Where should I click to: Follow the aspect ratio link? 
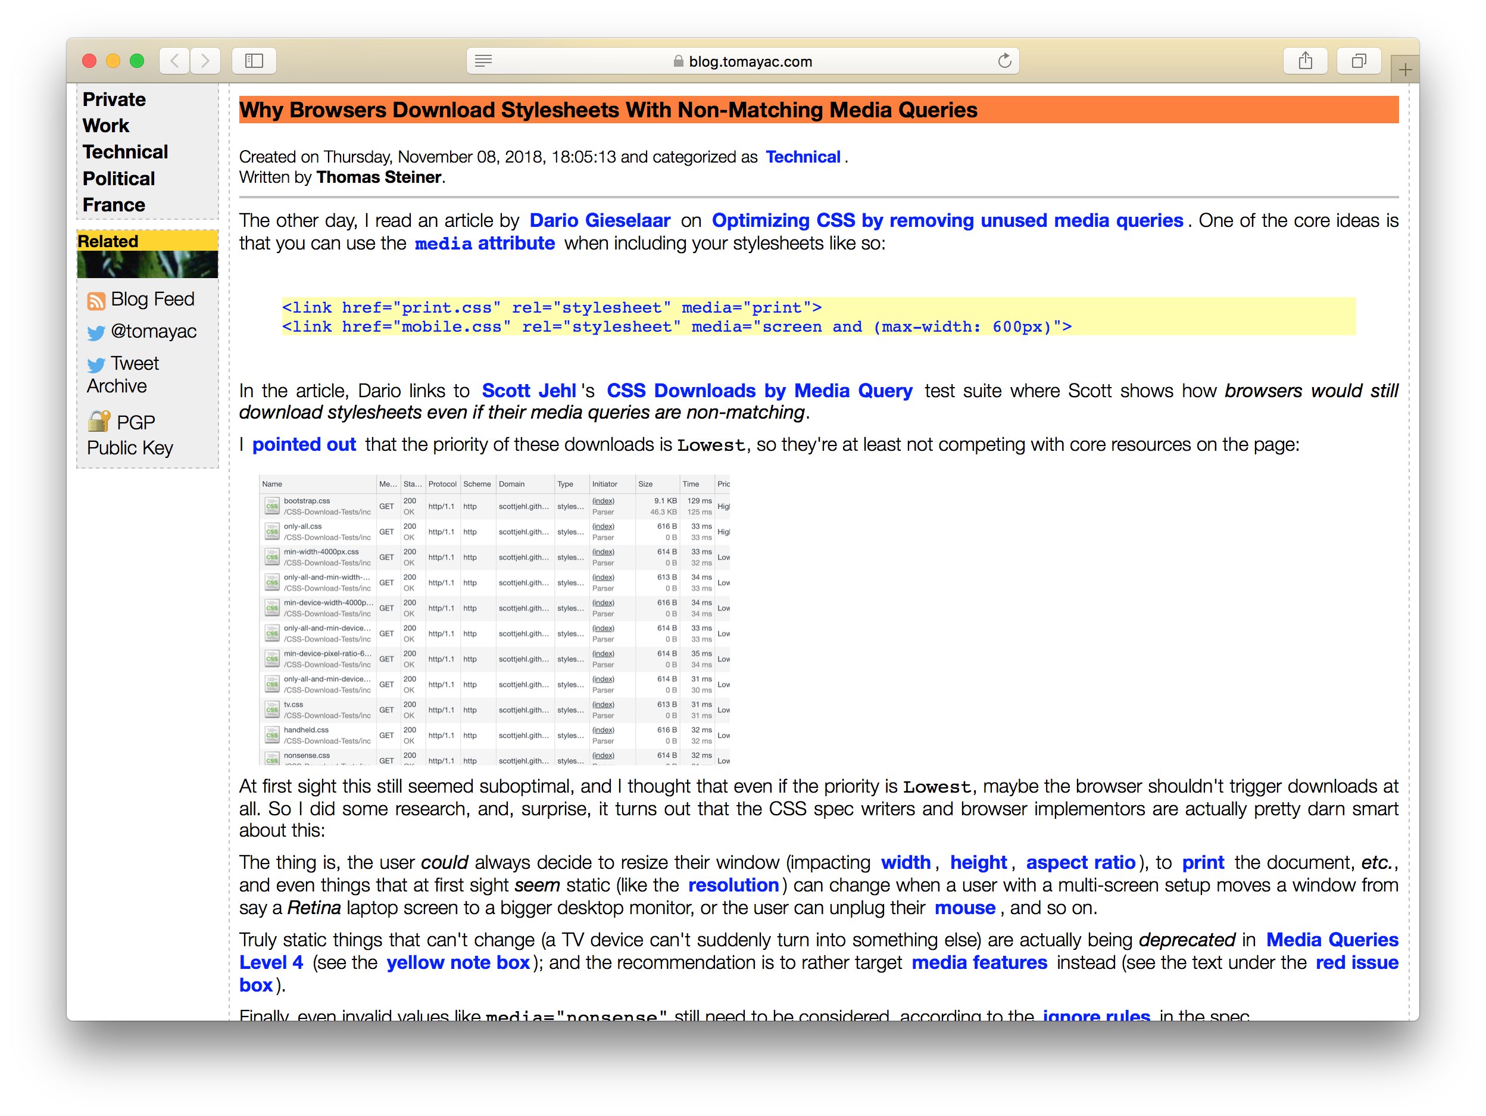point(1080,863)
